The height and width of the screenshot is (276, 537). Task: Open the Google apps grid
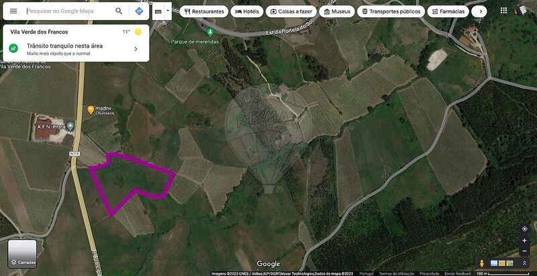pos(503,10)
